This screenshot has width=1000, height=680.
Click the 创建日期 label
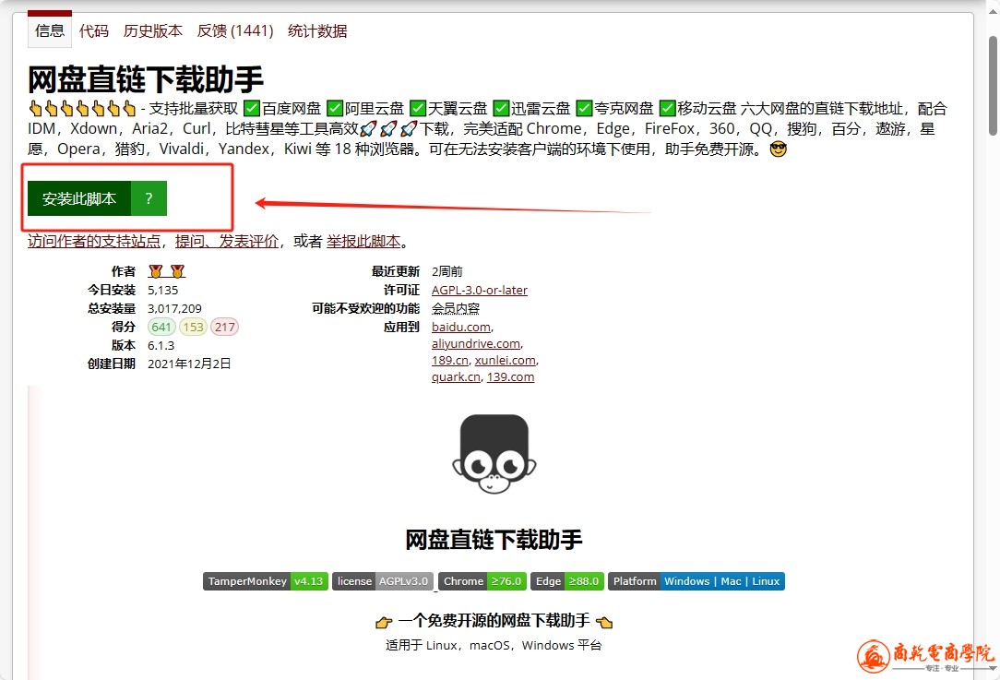pyautogui.click(x=112, y=364)
